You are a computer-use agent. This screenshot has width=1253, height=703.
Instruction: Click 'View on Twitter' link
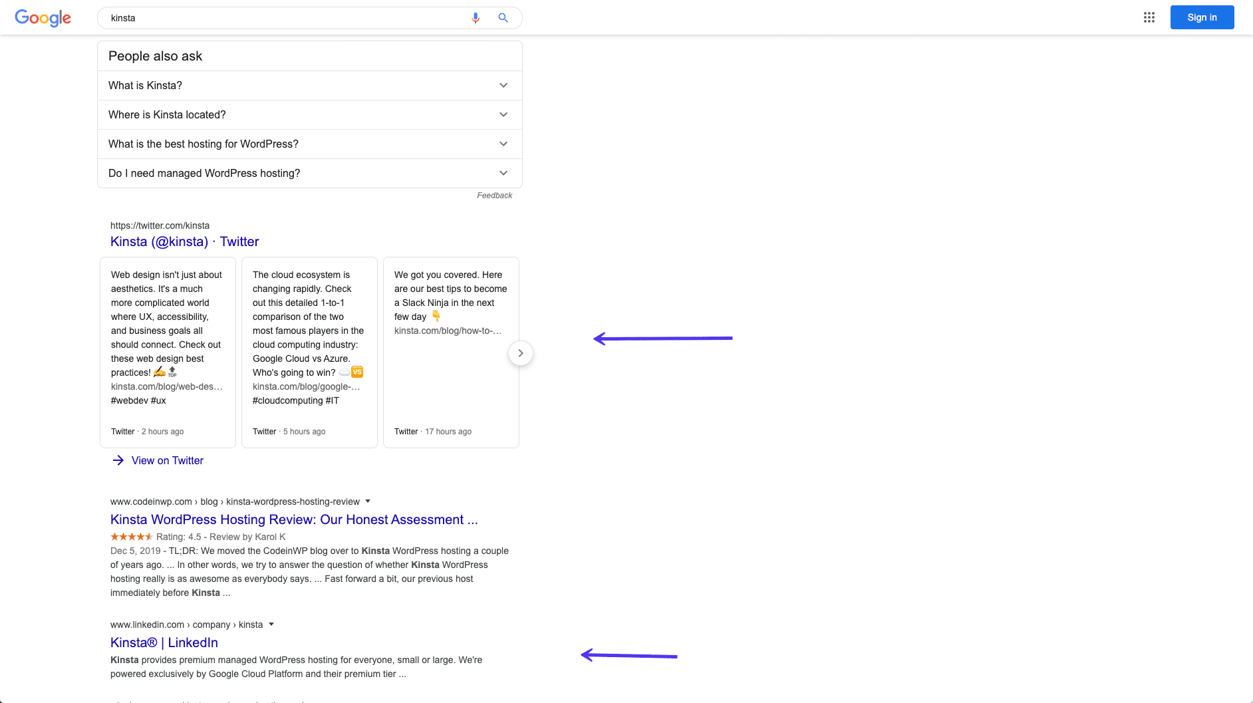(168, 460)
